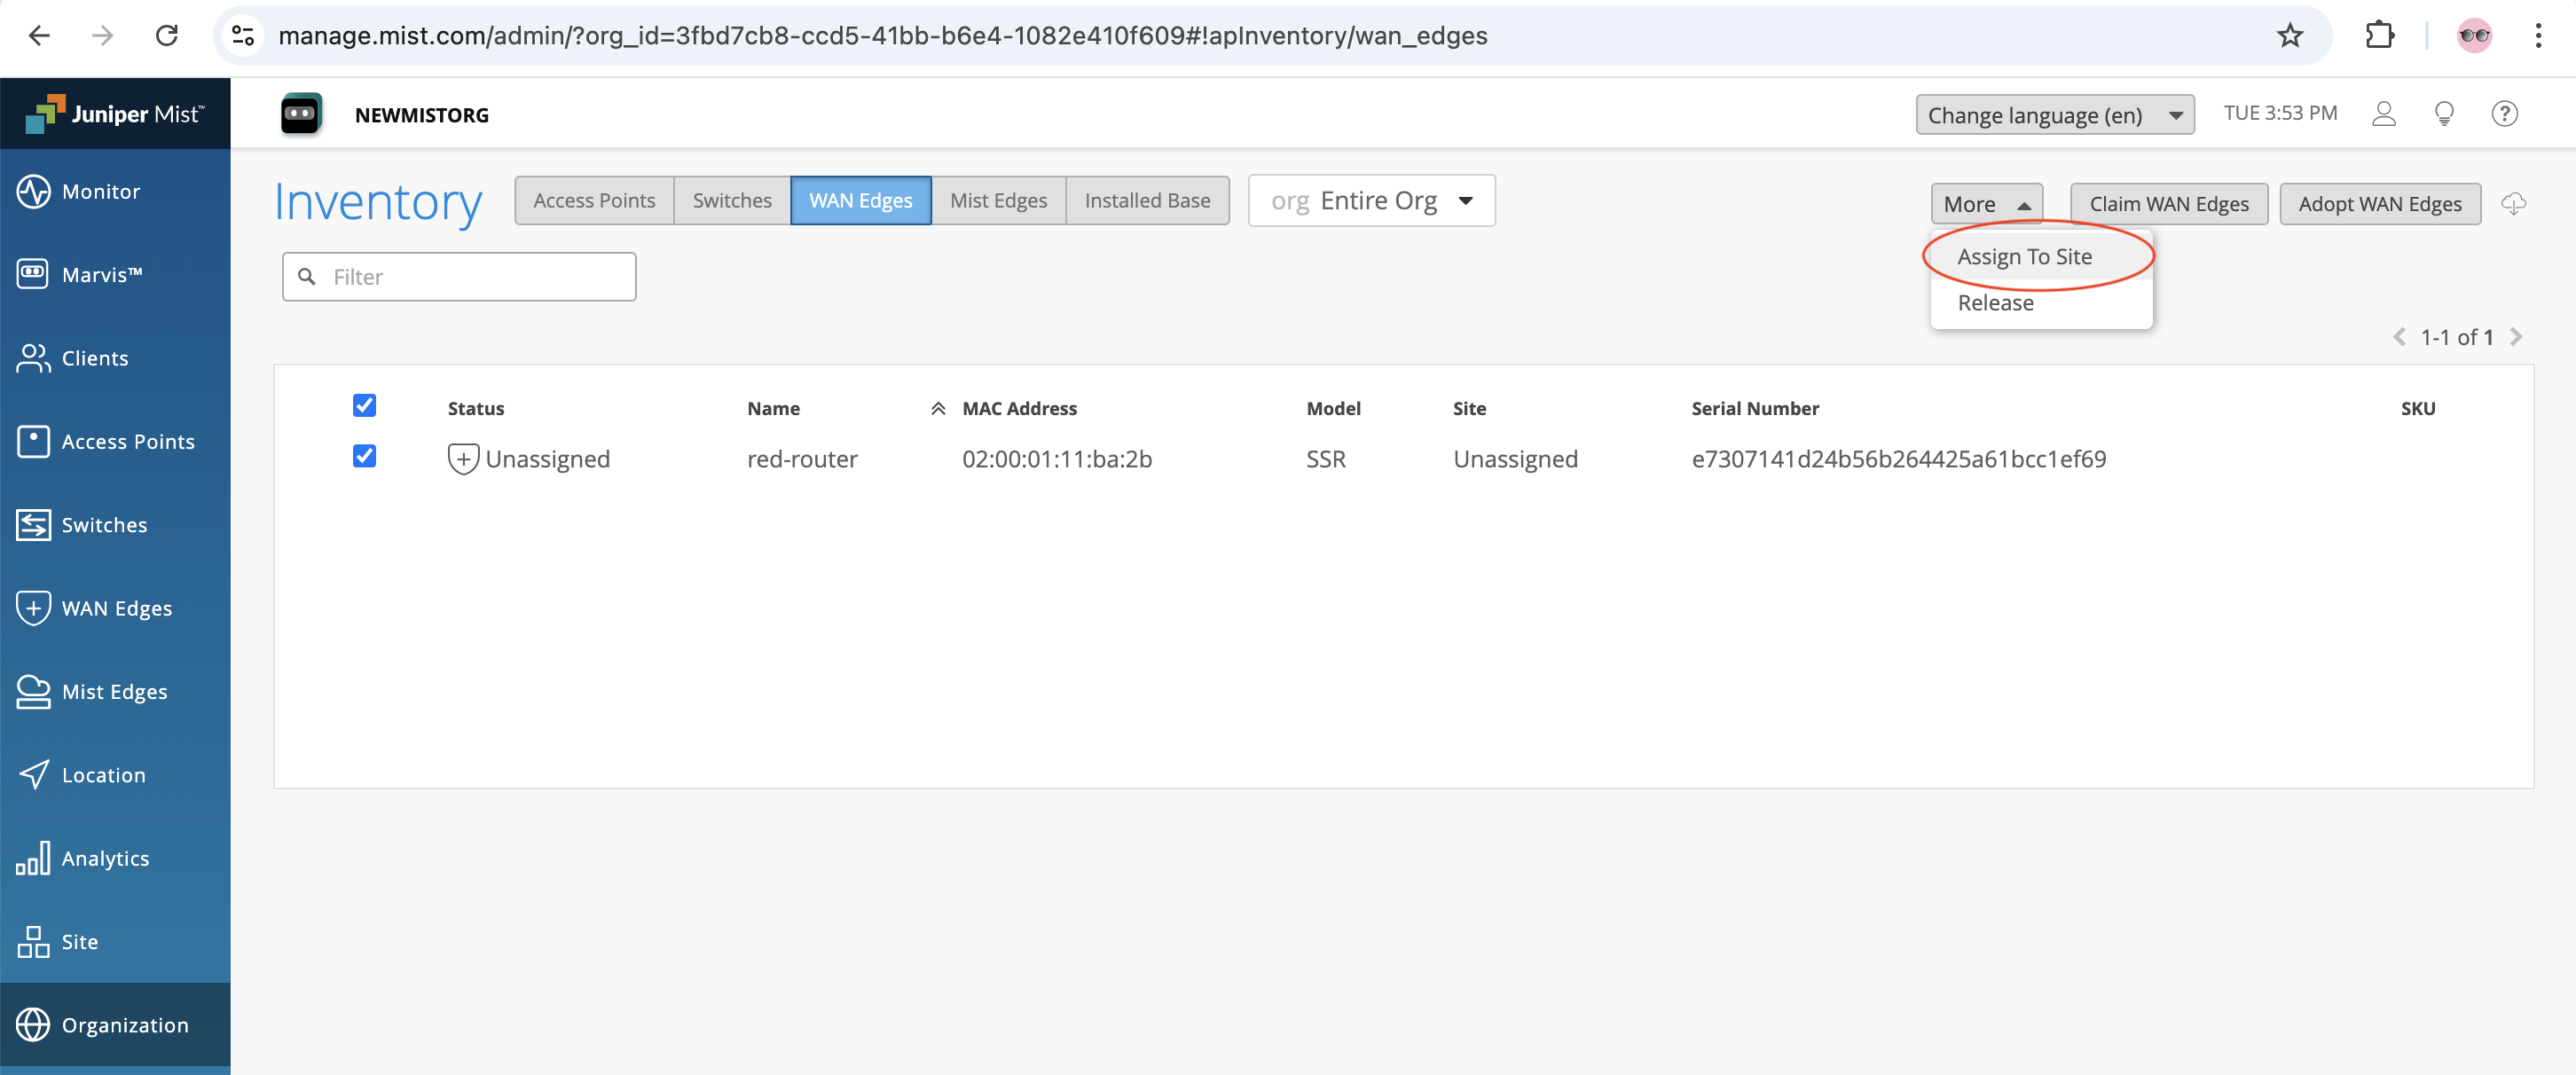Click Assign To Site highlighted option
This screenshot has height=1075, width=2576.
point(2024,255)
